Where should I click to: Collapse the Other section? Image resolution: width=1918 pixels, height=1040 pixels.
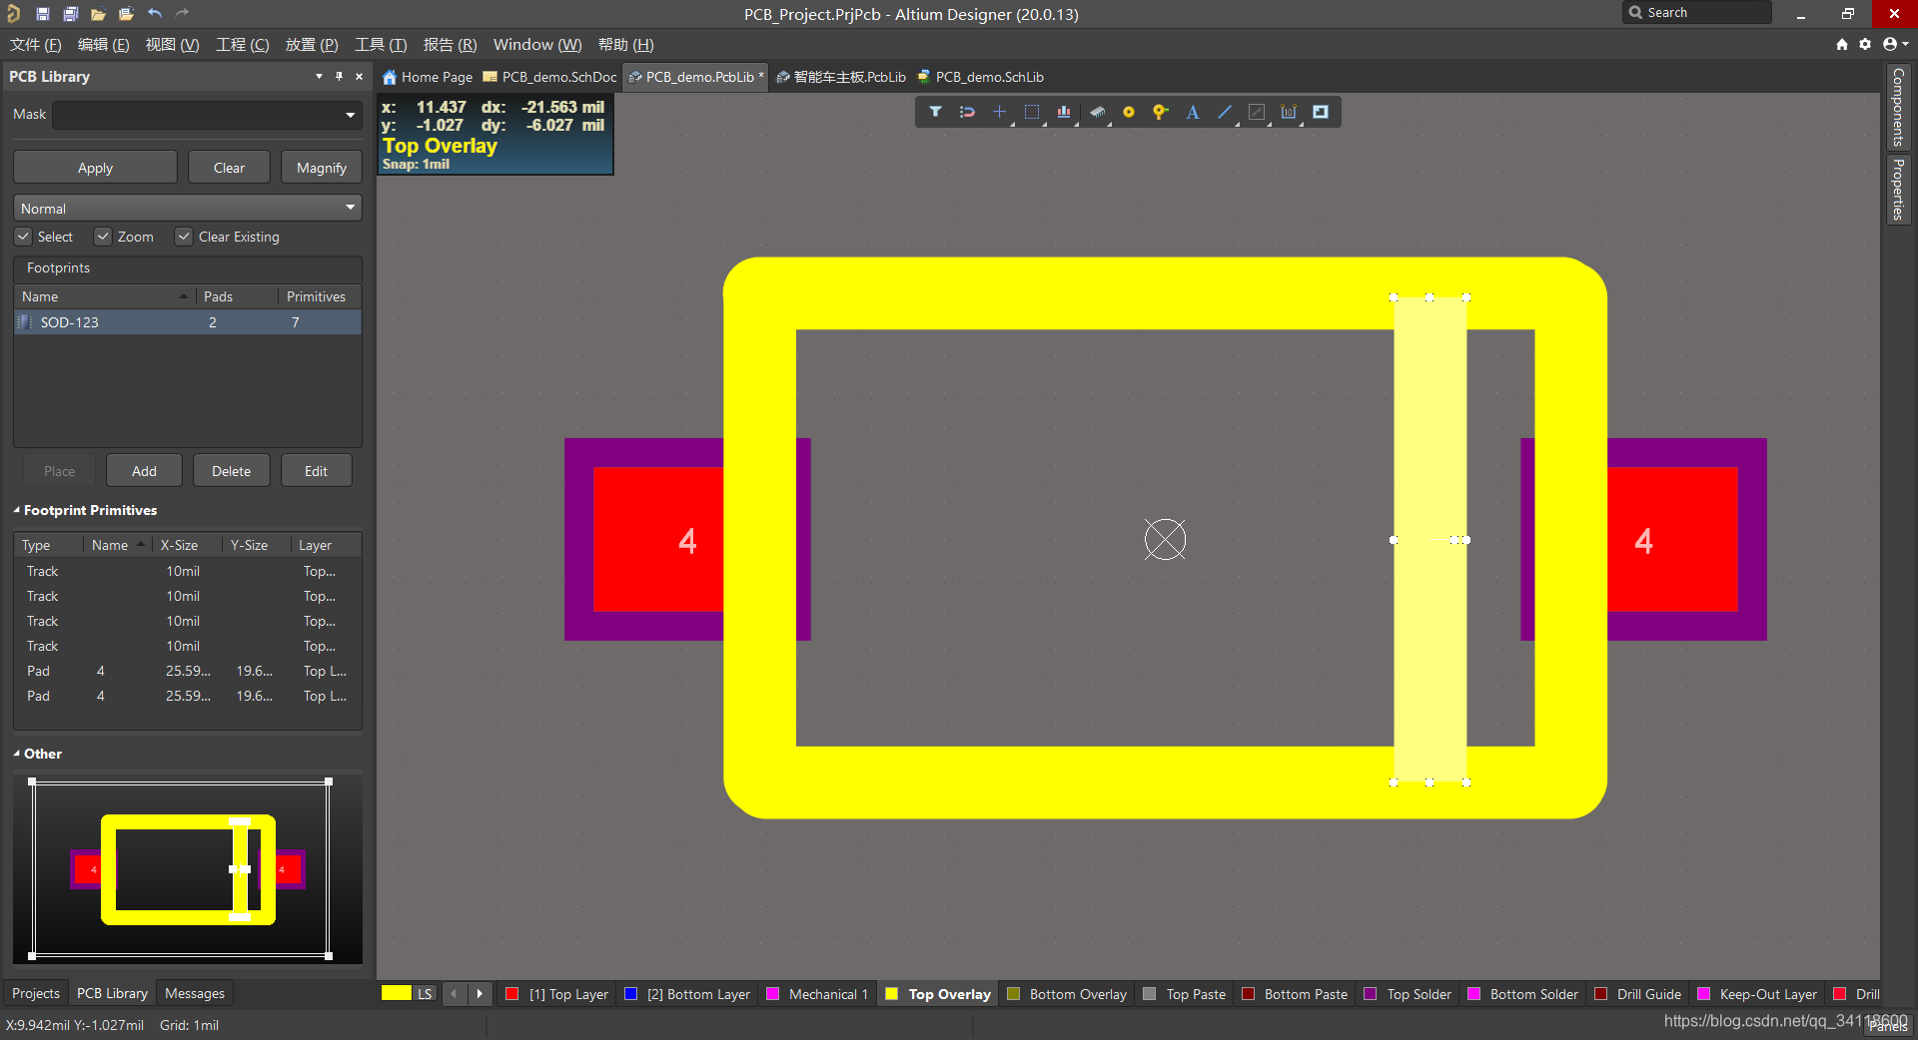[x=17, y=754]
